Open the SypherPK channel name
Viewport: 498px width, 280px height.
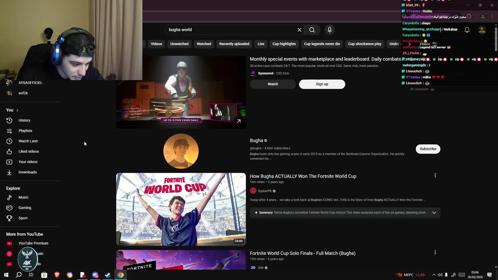point(265,191)
